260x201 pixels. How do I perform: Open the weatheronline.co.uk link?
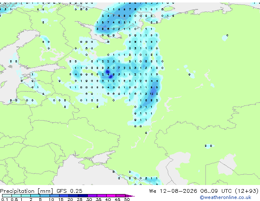[x=225, y=197]
